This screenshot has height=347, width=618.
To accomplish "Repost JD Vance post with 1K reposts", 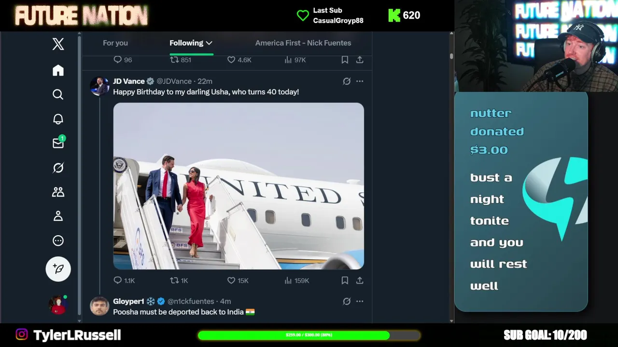I will point(179,280).
